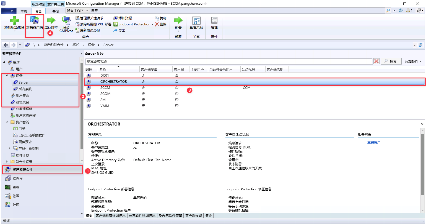Screen dimensions: 426x224
Task: Switch to 客户端检查详细信息 tab
Action: point(110,215)
